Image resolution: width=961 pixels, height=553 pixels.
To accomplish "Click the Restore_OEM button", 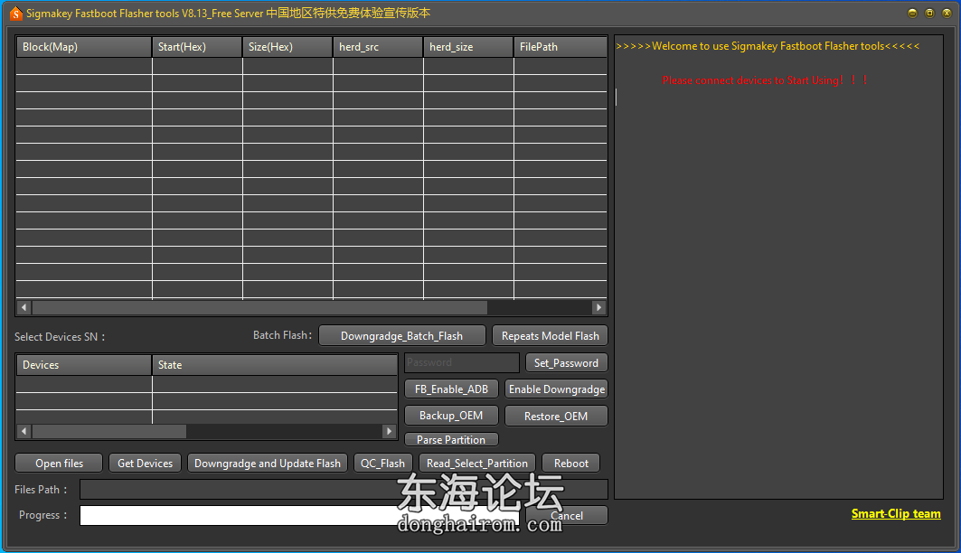I will (556, 416).
